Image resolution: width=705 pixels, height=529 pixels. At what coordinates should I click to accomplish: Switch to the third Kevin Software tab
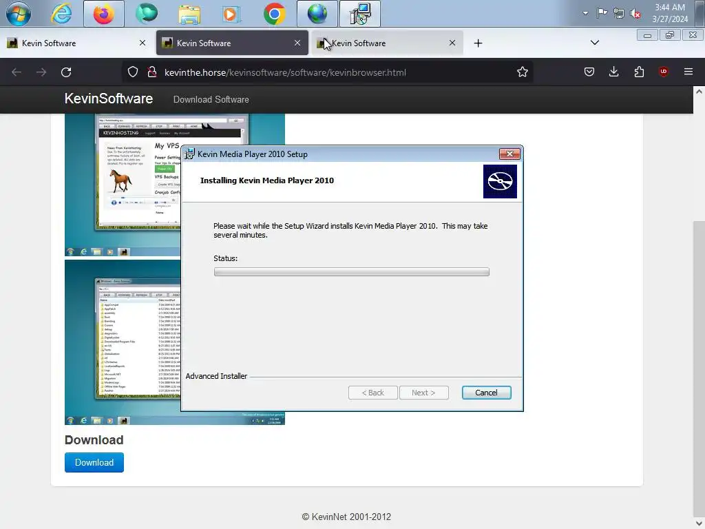click(387, 43)
